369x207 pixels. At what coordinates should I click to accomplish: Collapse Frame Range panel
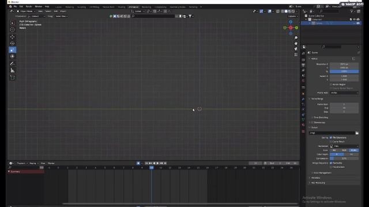317,99
